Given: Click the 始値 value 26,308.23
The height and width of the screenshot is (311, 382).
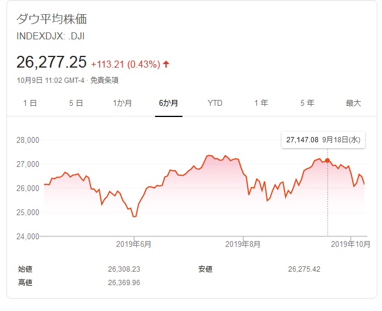Looking at the screenshot, I should (x=124, y=269).
